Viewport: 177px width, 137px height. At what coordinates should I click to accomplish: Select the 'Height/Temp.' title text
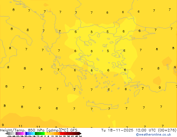(x=13, y=130)
